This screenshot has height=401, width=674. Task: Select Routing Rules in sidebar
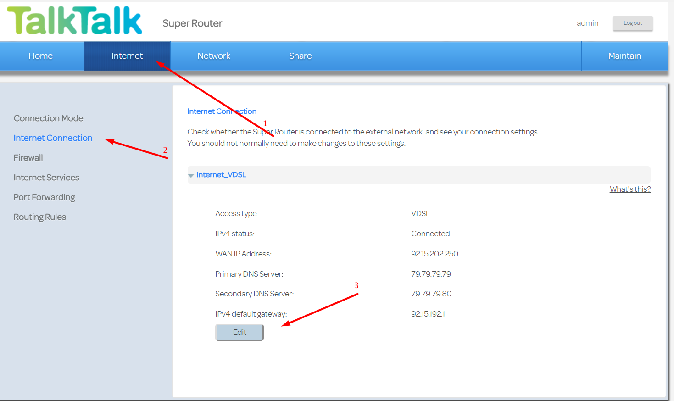[40, 217]
